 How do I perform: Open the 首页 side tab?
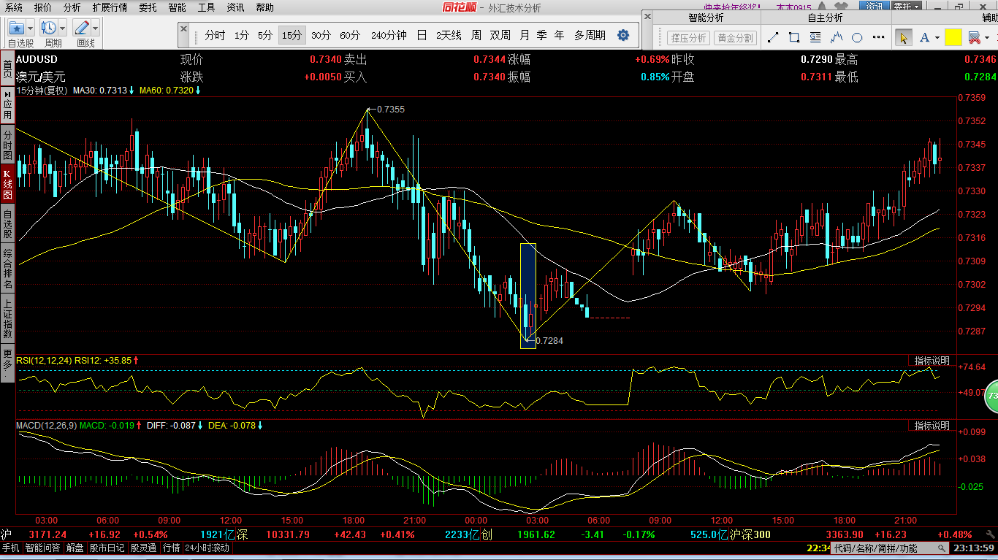pos(7,70)
